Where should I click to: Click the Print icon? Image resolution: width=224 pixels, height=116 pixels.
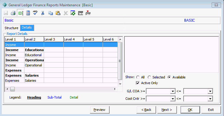(x=13, y=13)
